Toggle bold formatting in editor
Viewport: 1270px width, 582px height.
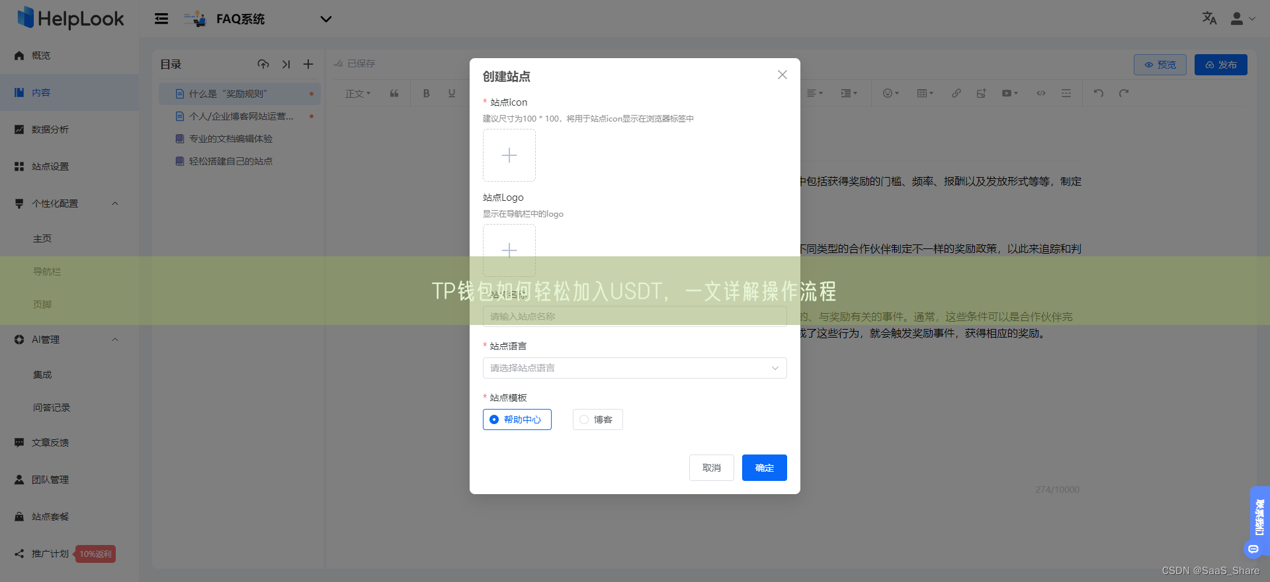(427, 93)
